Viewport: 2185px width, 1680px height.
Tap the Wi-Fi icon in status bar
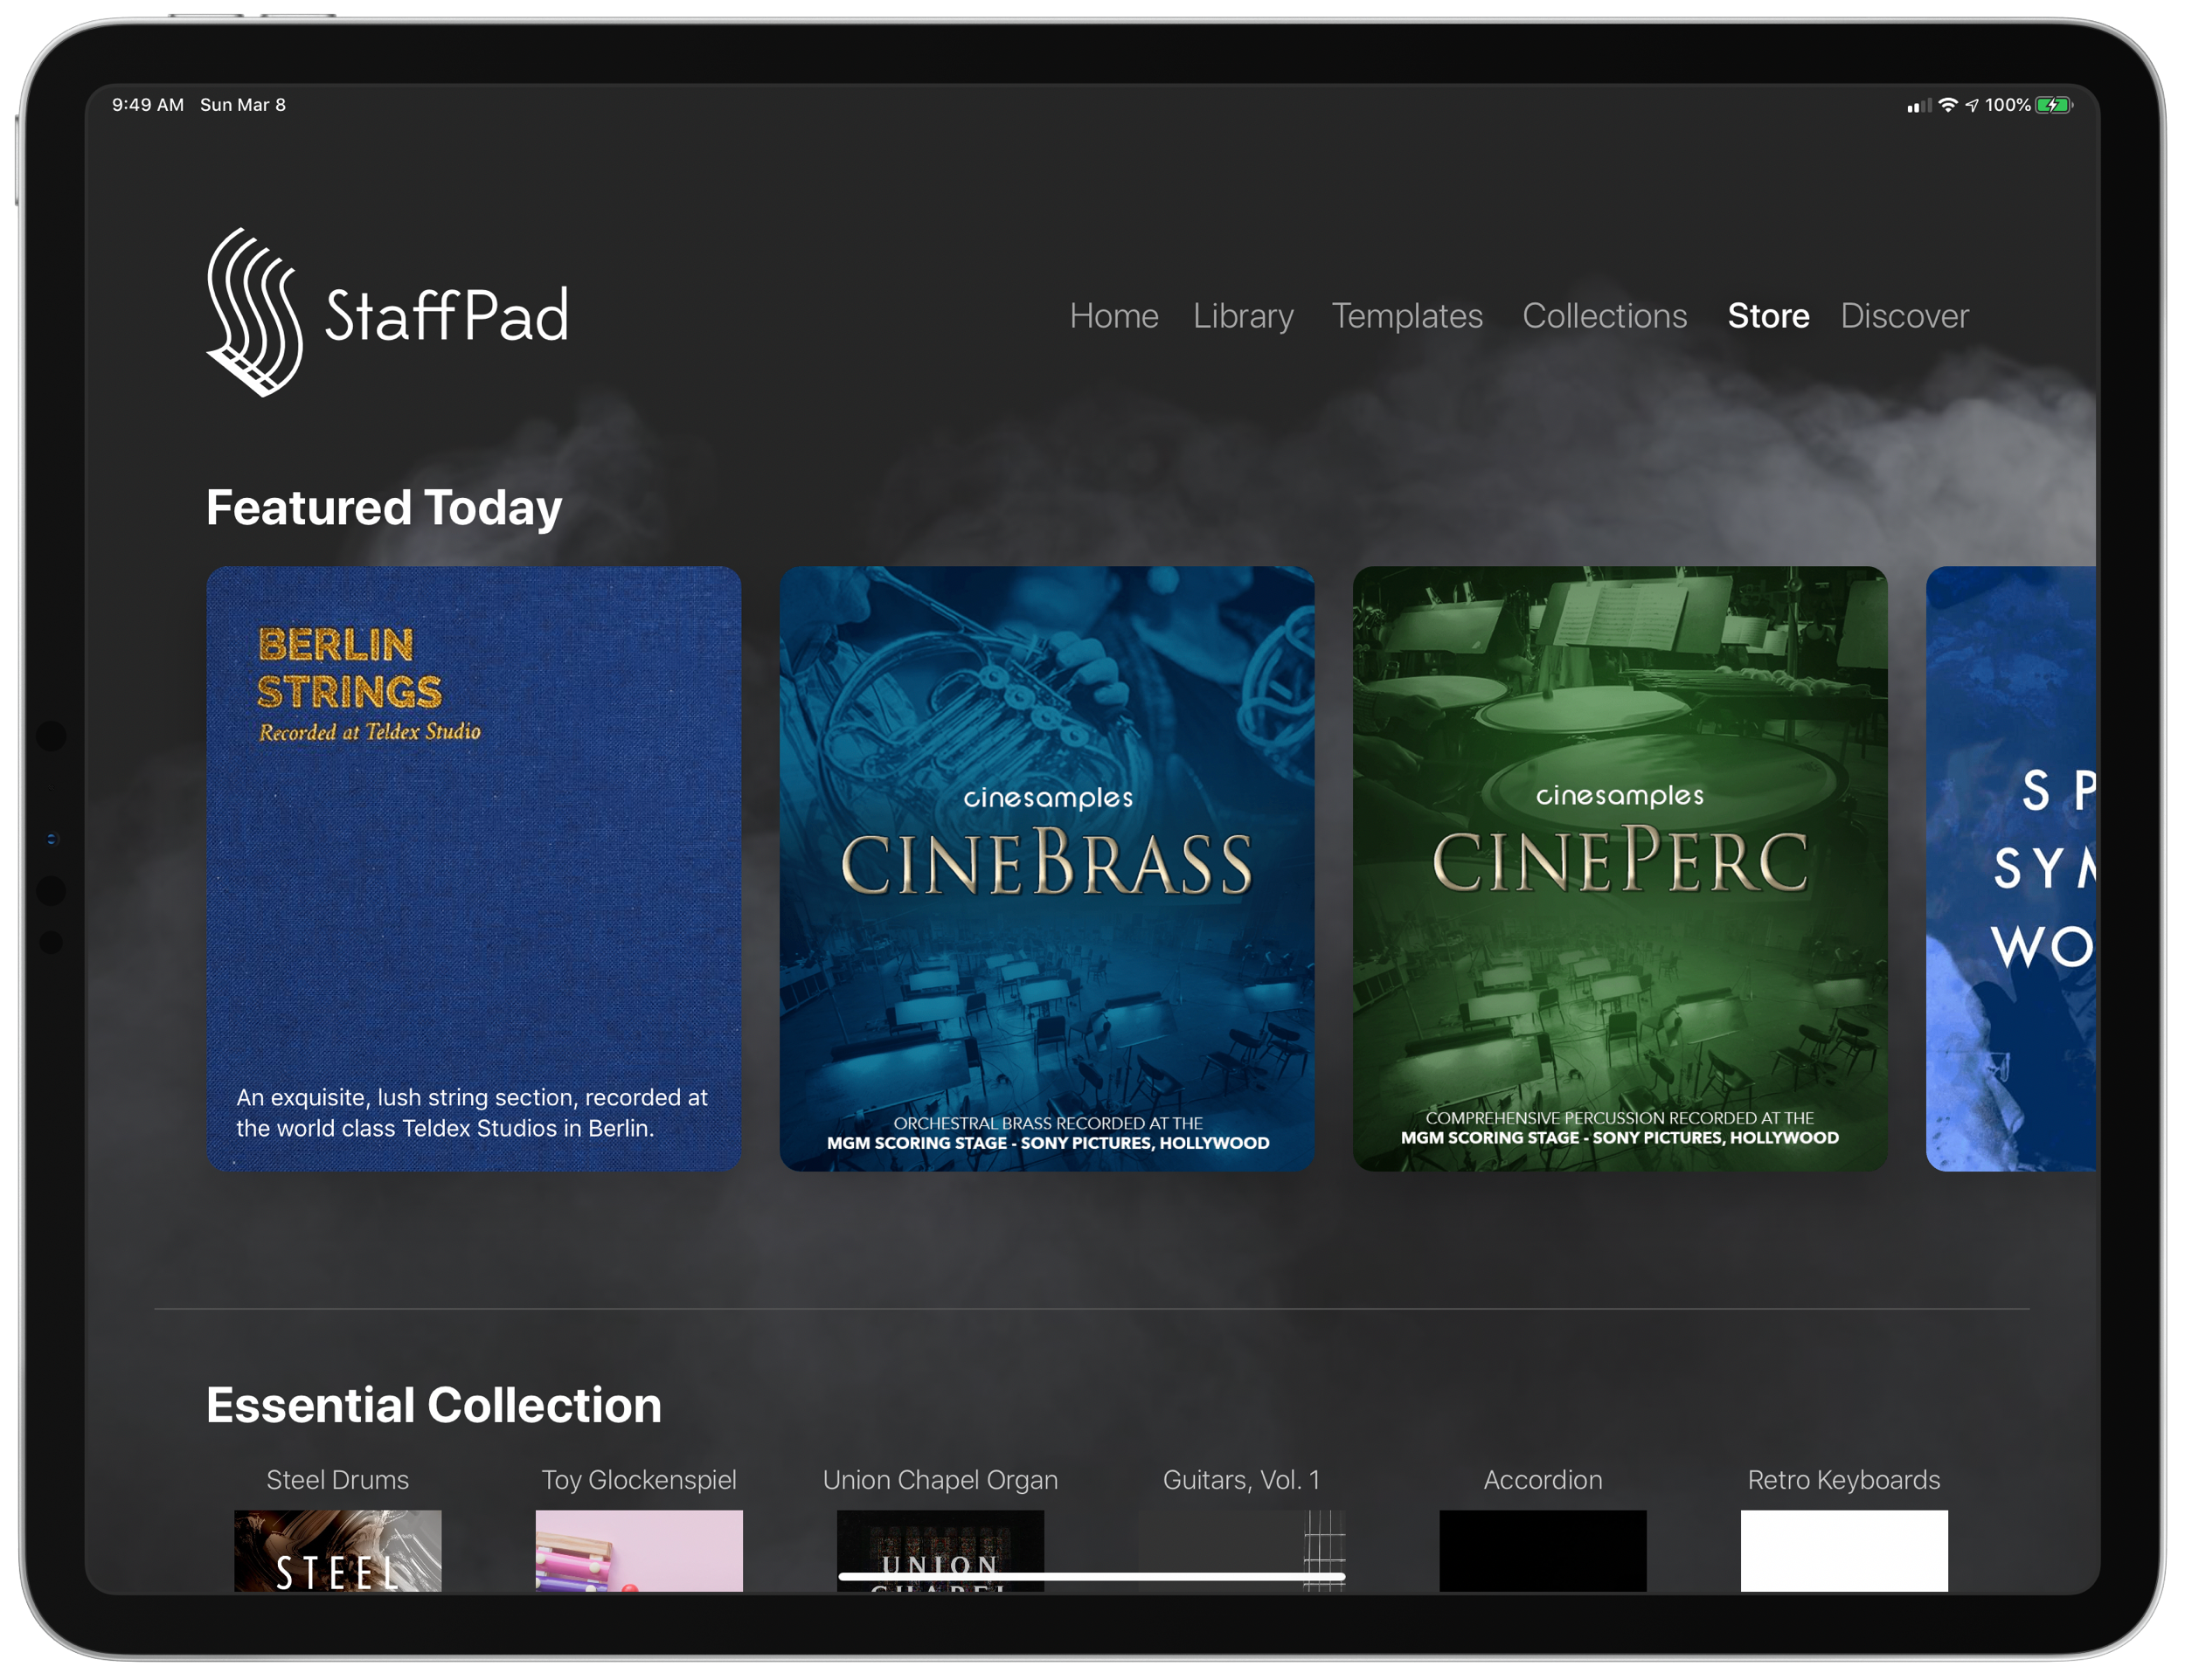(x=1948, y=105)
